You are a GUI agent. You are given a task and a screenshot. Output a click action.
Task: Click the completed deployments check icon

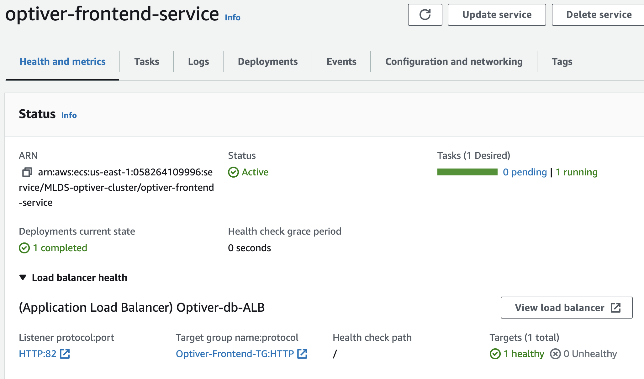(x=24, y=248)
